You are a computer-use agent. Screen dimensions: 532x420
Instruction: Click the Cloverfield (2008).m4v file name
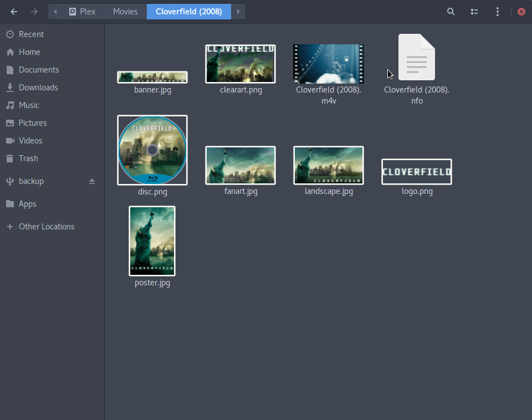click(x=329, y=95)
